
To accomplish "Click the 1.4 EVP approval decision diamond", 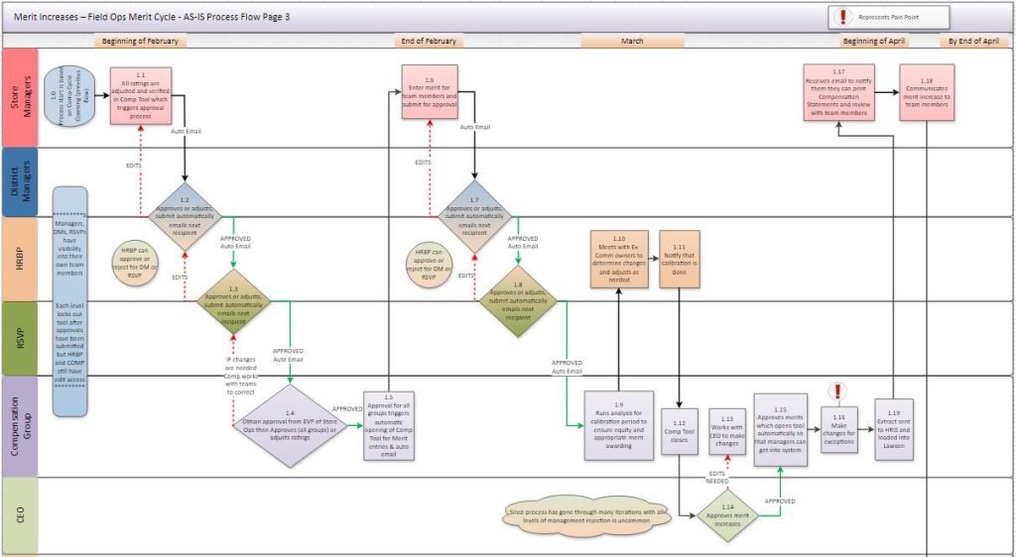I will [290, 426].
